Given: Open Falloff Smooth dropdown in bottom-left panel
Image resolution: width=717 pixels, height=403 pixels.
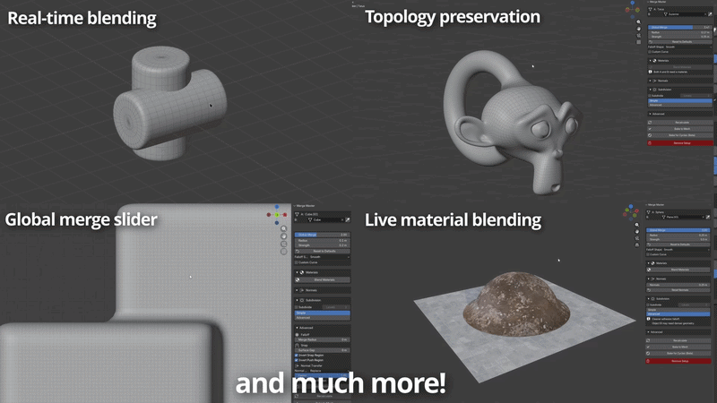Looking at the screenshot, I should coord(329,257).
